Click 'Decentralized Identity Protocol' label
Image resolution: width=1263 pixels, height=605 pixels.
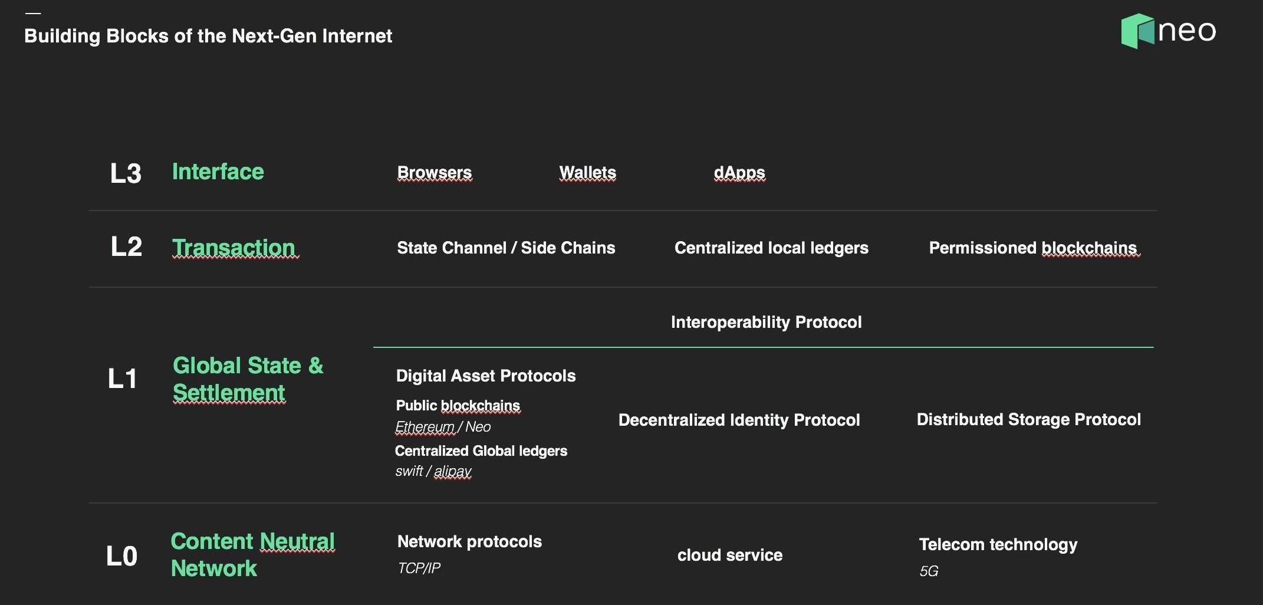click(x=739, y=420)
